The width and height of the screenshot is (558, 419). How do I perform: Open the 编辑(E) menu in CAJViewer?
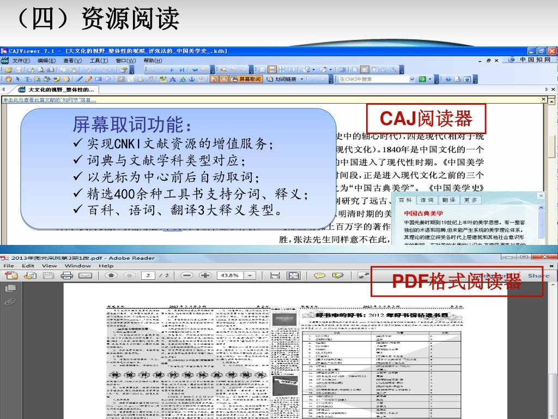pyautogui.click(x=47, y=61)
